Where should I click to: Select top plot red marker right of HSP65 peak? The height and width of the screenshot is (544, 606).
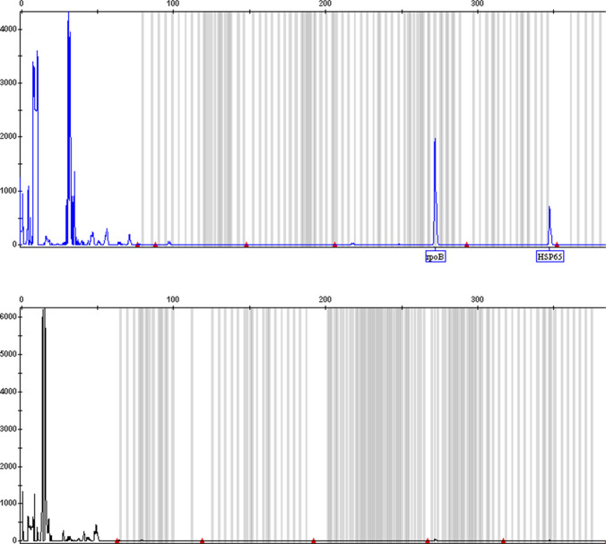557,244
